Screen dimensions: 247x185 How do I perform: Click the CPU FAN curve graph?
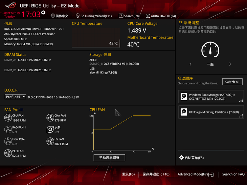click(121, 132)
